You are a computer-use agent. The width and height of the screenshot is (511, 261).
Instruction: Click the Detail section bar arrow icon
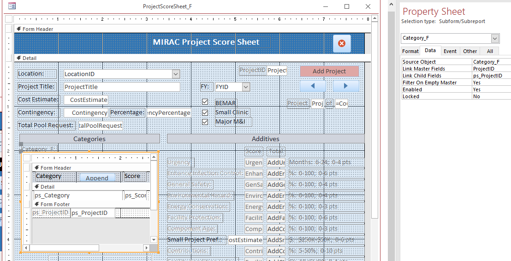pos(18,58)
